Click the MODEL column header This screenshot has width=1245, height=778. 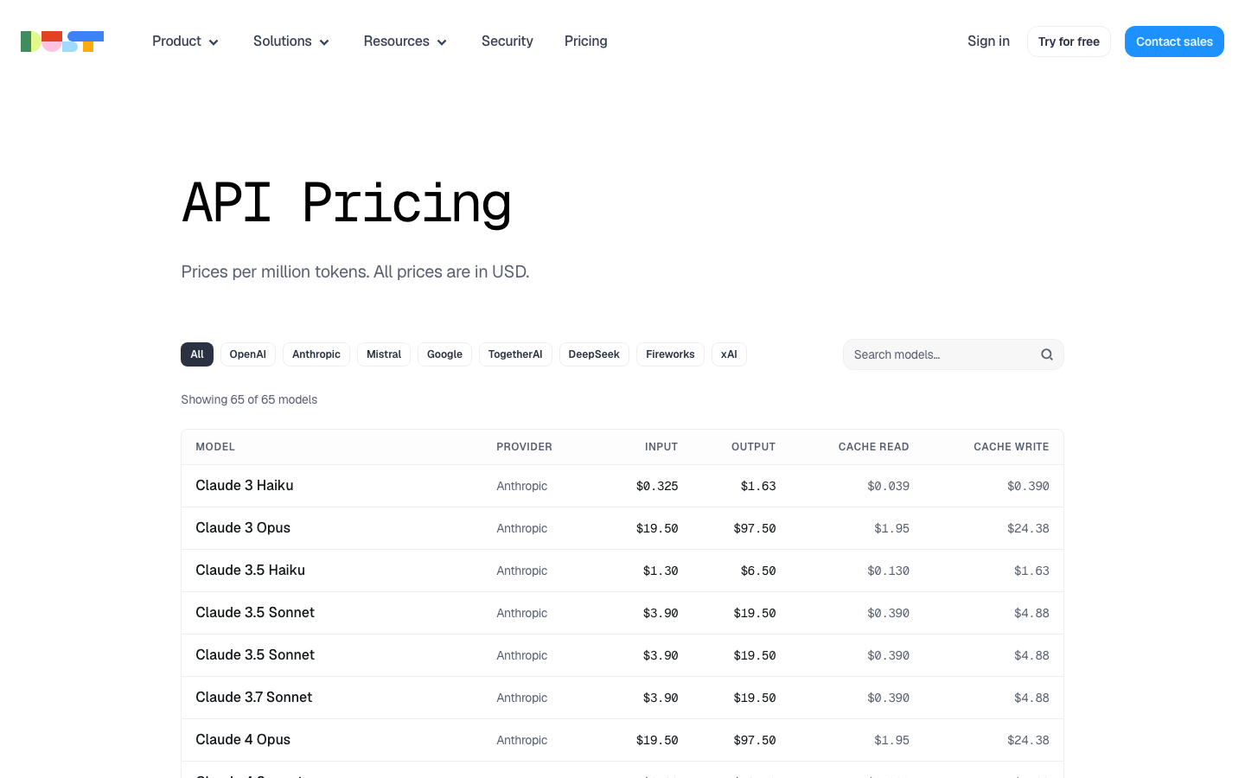pyautogui.click(x=215, y=447)
